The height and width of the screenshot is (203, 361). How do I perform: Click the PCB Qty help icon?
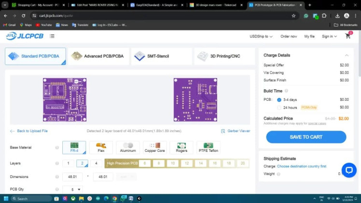tap(57, 189)
